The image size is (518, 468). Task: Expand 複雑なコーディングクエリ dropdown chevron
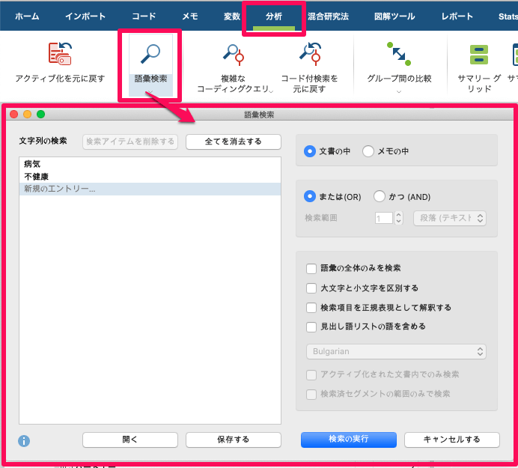271,91
